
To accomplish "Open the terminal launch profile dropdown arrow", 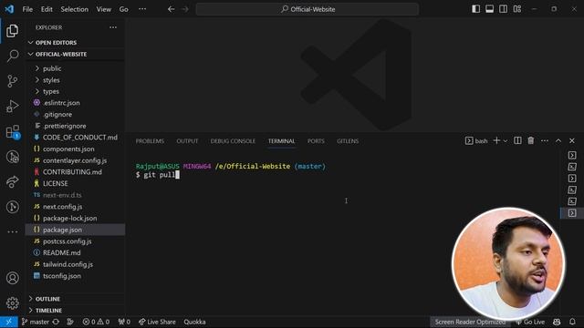I will pyautogui.click(x=506, y=141).
